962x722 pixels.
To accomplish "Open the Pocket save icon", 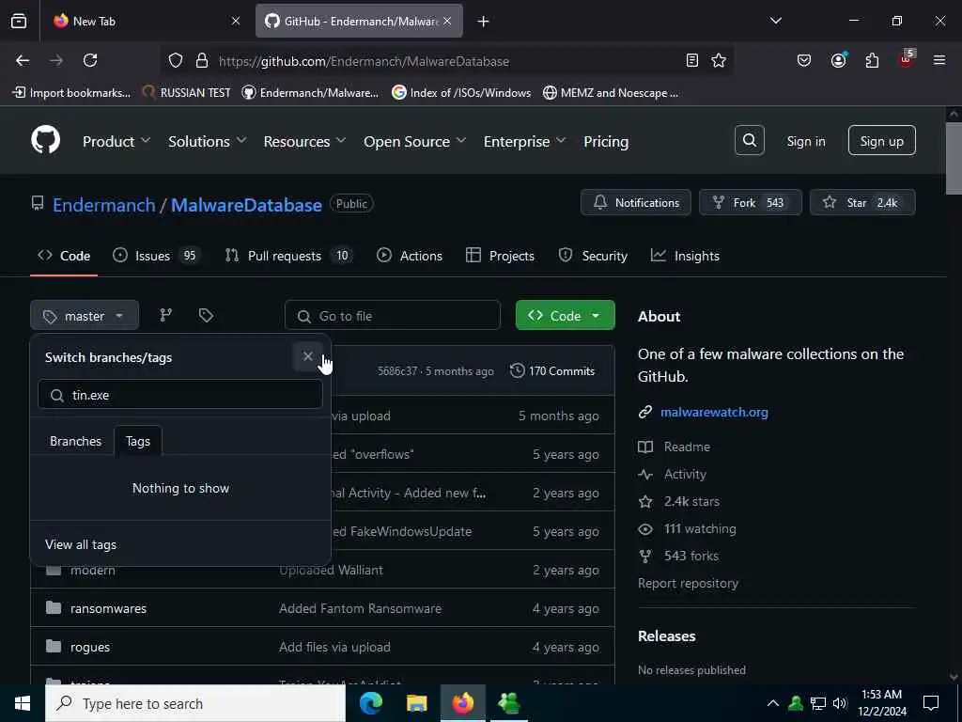I will click(x=804, y=60).
